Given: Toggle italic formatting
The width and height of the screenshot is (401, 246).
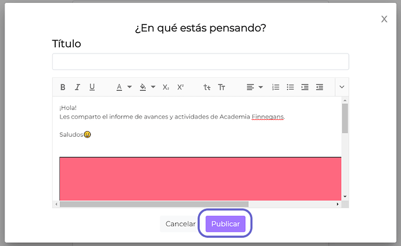Looking at the screenshot, I should [x=77, y=87].
